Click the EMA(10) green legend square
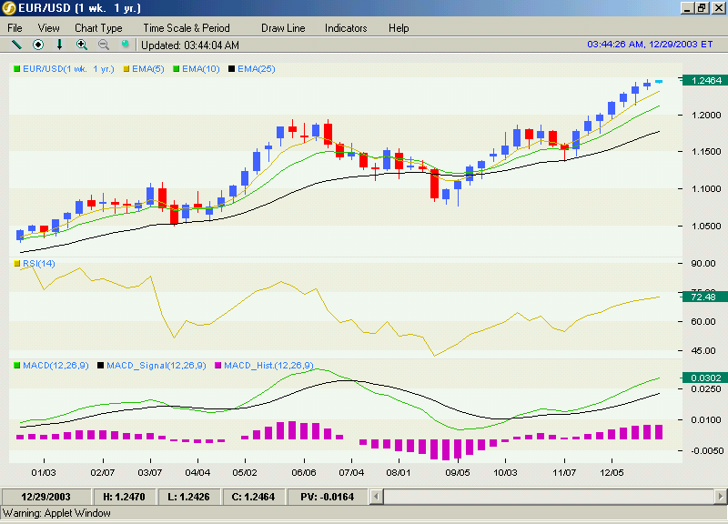 177,69
